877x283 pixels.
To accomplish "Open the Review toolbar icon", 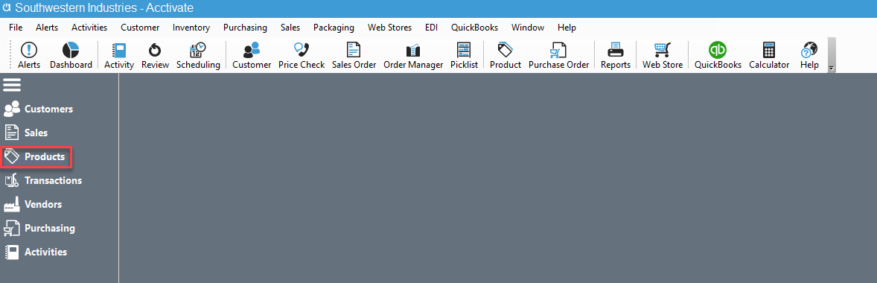I will (x=155, y=56).
